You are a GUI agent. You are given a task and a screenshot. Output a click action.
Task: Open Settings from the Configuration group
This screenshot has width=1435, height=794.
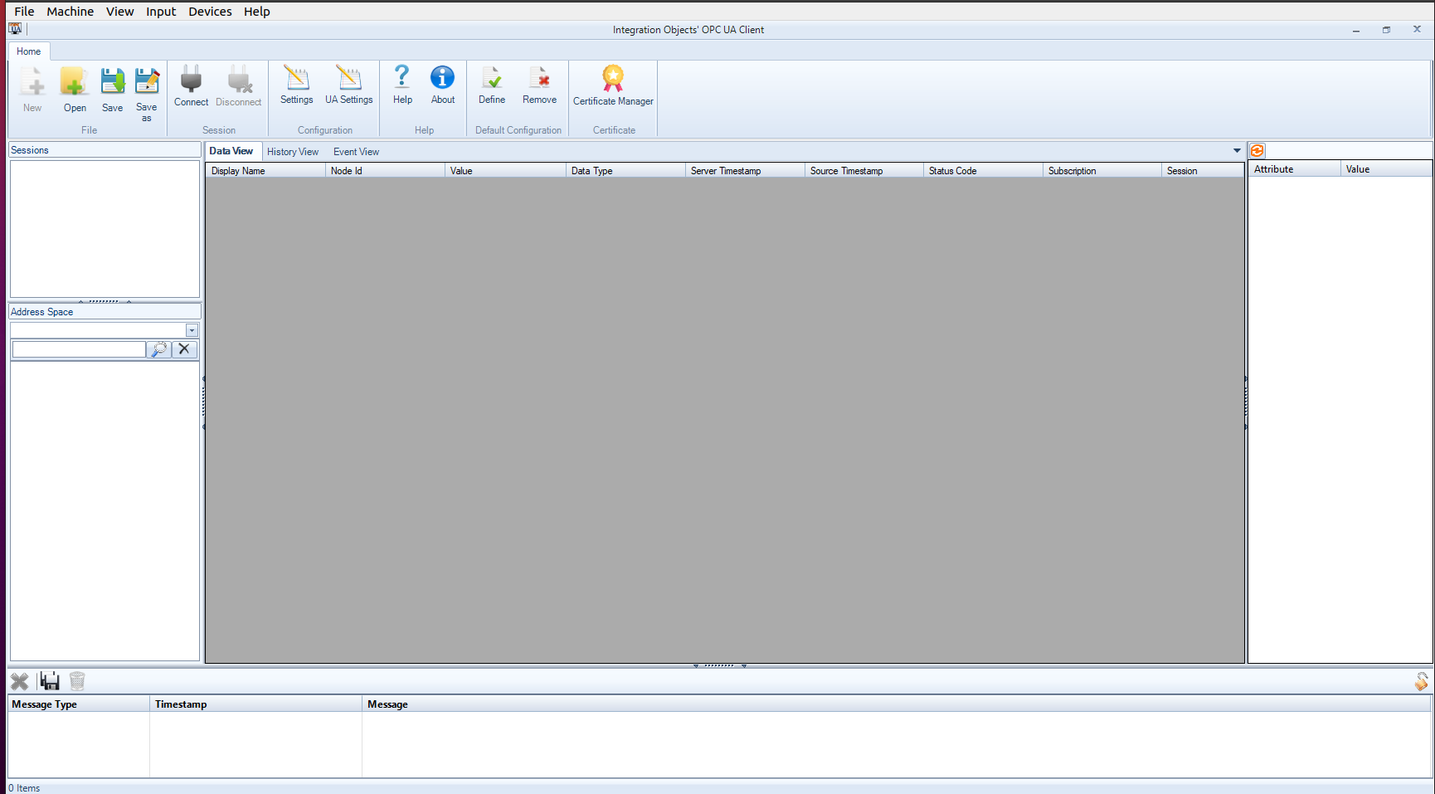[296, 78]
